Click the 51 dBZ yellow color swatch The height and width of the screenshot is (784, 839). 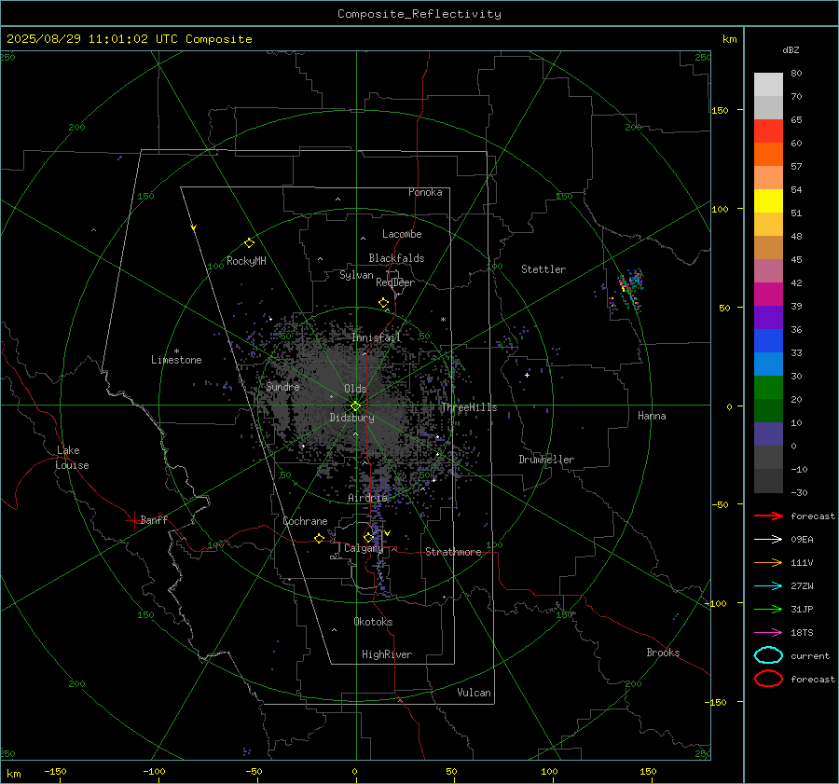pyautogui.click(x=768, y=201)
